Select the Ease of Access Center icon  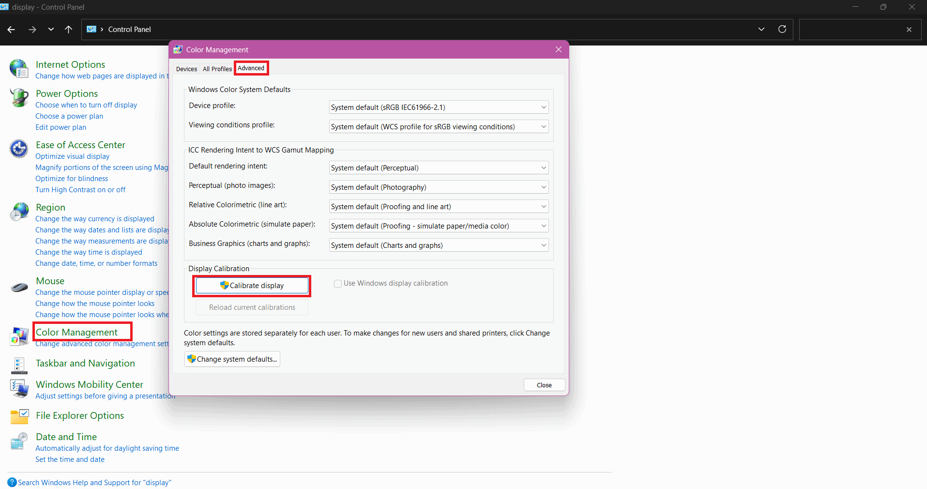coord(19,149)
